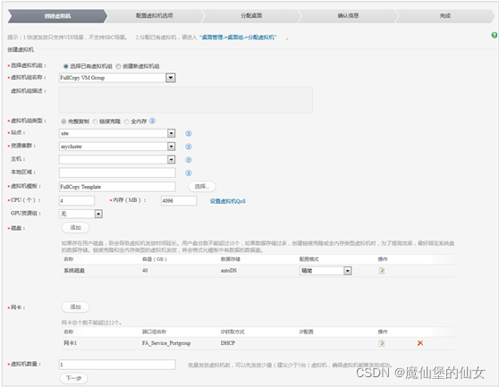Viewport: 499px width, 387px height.
Task: Click the help icon next to 主机 field
Action: 189,160
